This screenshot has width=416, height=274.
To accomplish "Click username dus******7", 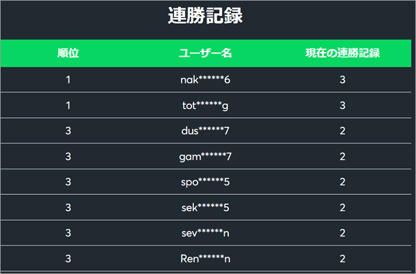I will (205, 131).
